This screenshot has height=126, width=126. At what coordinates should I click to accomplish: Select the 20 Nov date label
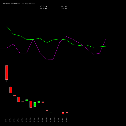(30, 120)
